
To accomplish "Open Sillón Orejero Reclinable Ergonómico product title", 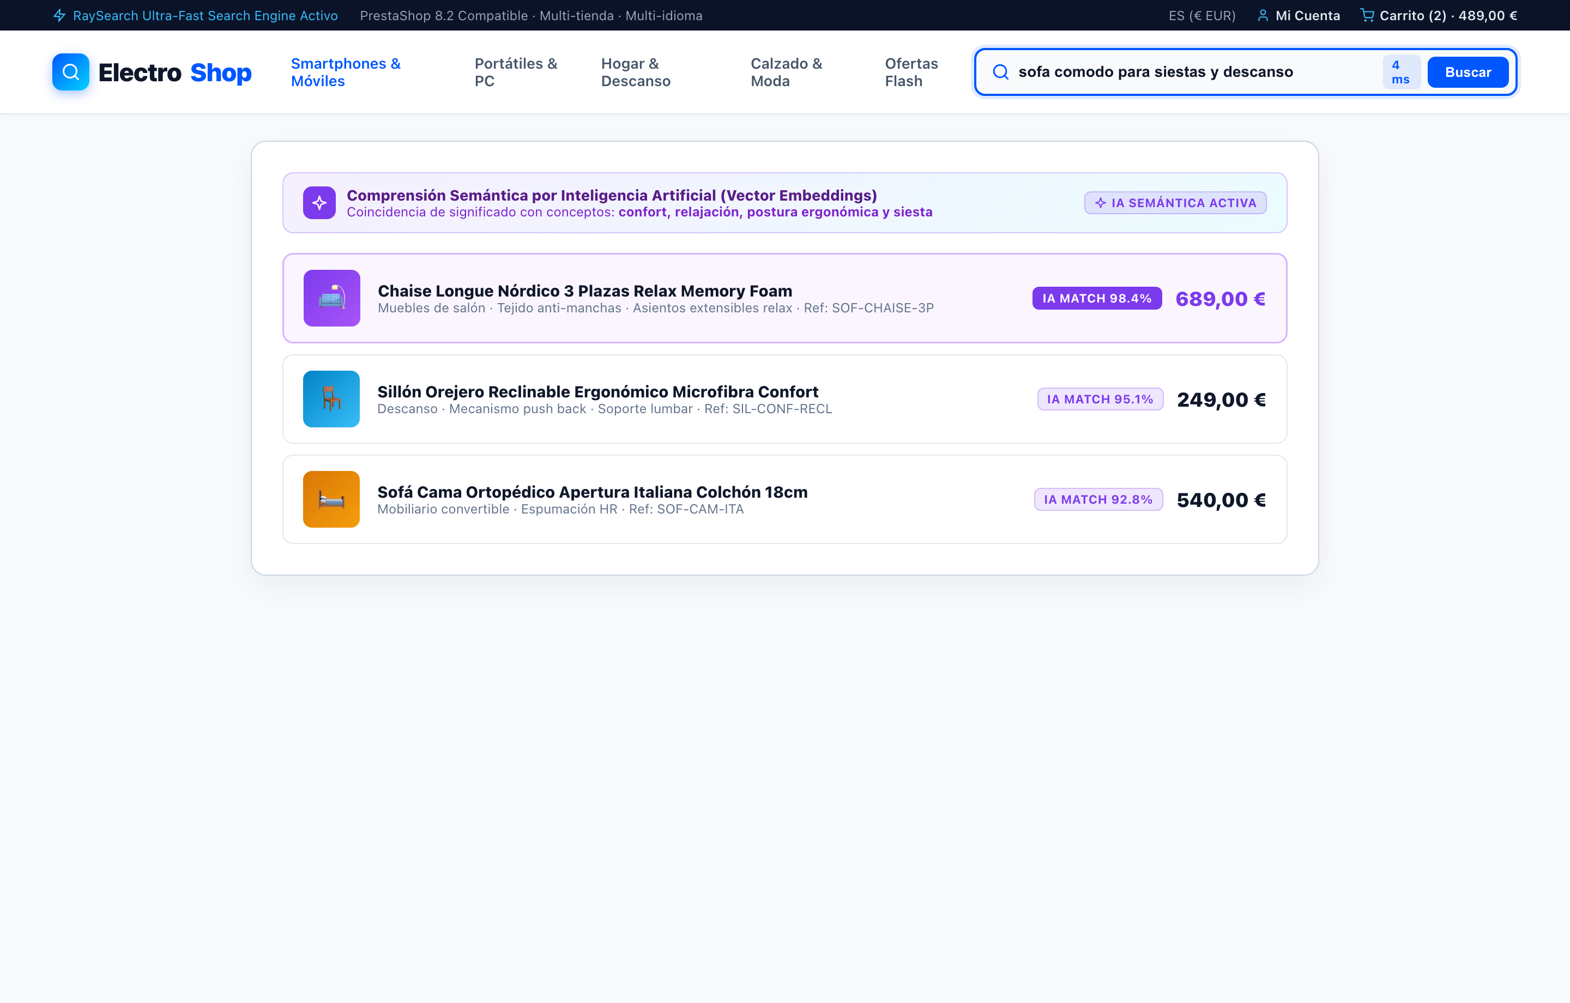I will pyautogui.click(x=597, y=392).
